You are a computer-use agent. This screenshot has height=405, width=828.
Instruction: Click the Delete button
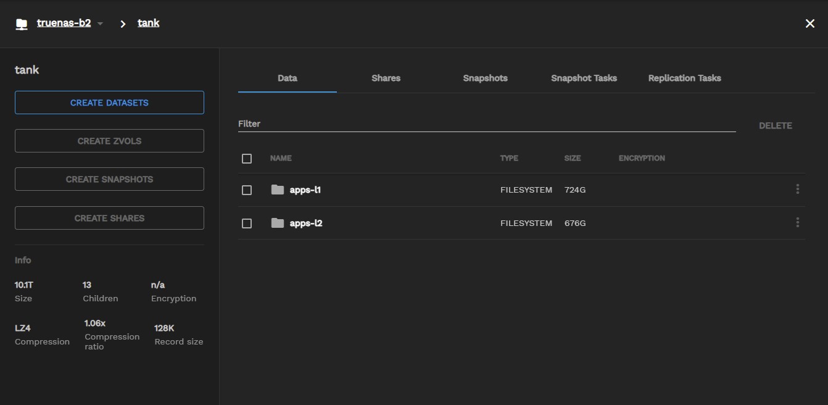776,125
